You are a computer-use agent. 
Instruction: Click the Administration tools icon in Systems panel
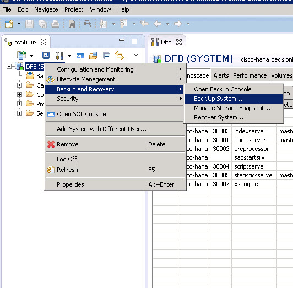click(59, 56)
